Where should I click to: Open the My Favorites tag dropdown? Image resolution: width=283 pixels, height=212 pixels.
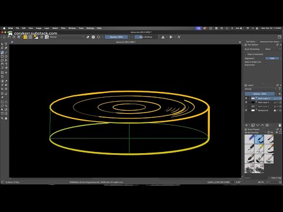point(256,132)
